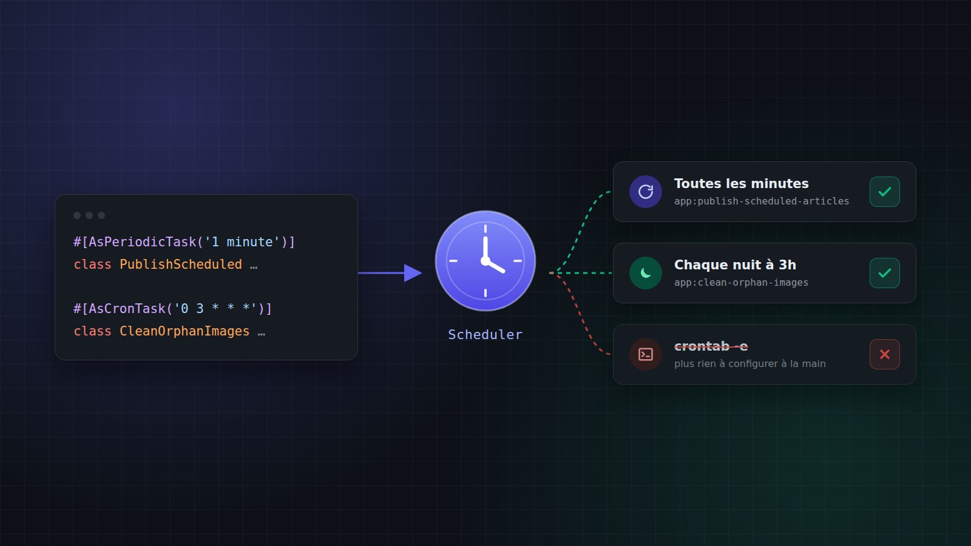Click the 'Toutes les minutes' title
971x546 pixels.
point(742,183)
